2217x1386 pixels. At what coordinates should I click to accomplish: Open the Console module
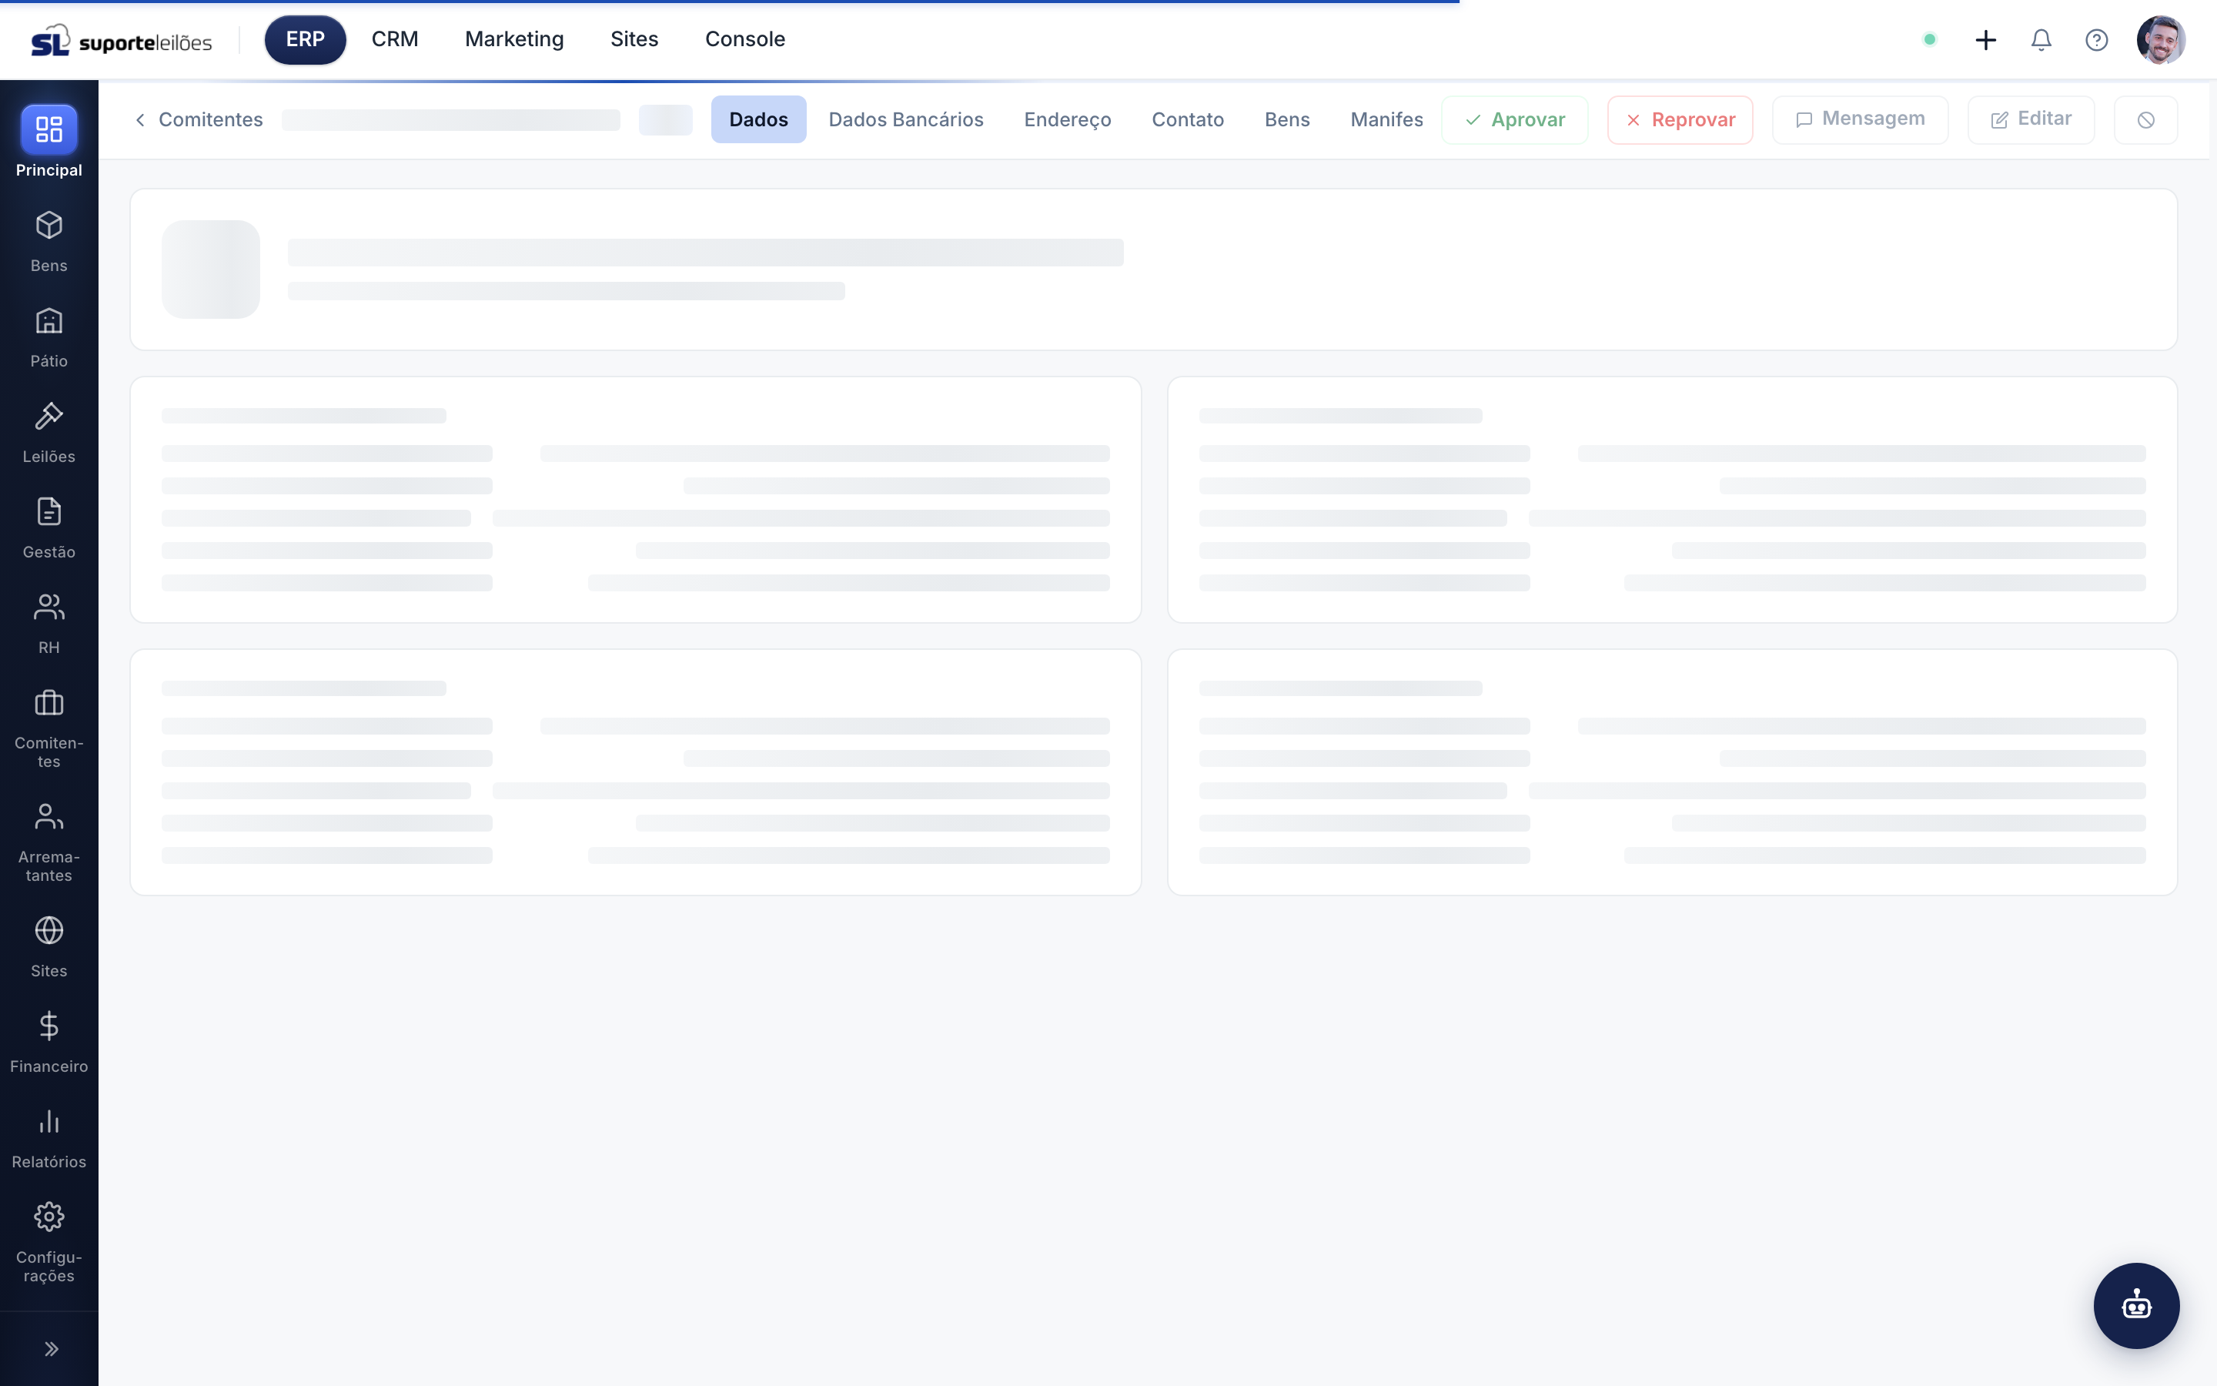745,39
